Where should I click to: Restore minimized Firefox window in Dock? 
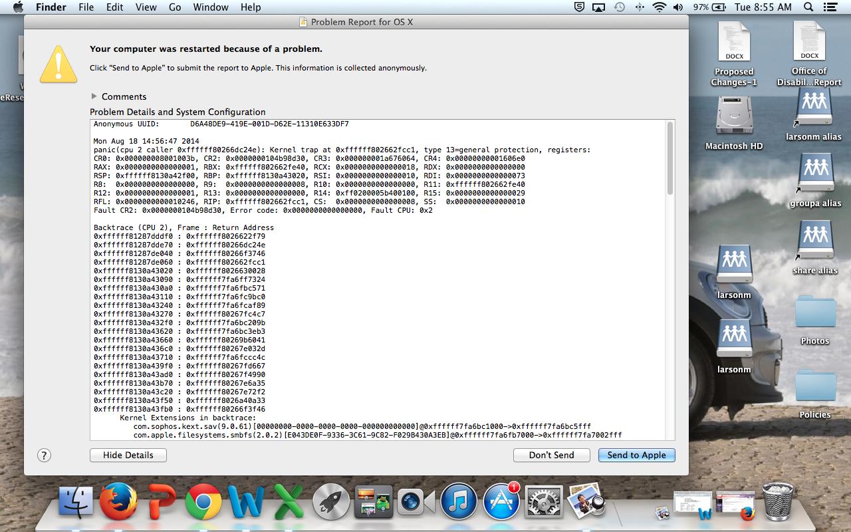point(735,505)
